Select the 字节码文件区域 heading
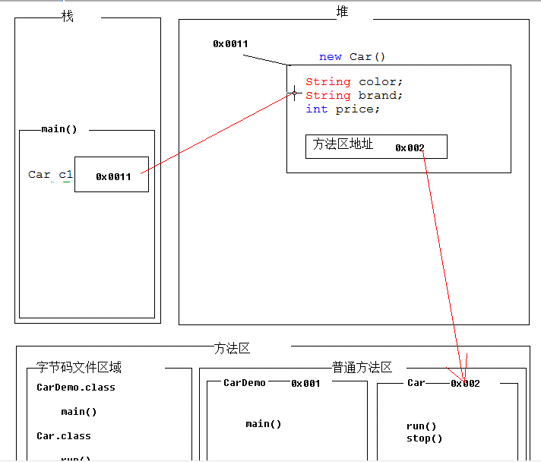The width and height of the screenshot is (541, 462). [x=79, y=367]
